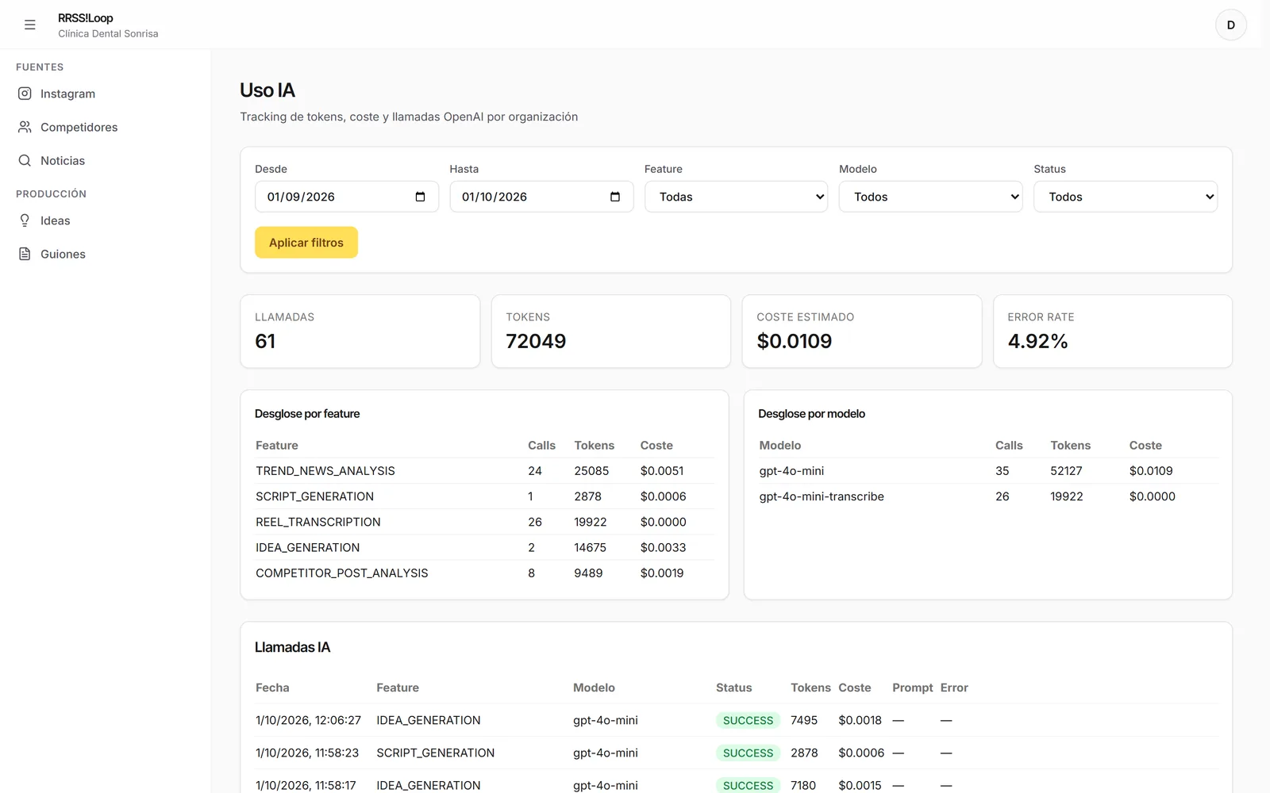Select the TREND_NEWS_ANALYSIS feature row
Viewport: 1270px width, 793px height.
(x=484, y=471)
